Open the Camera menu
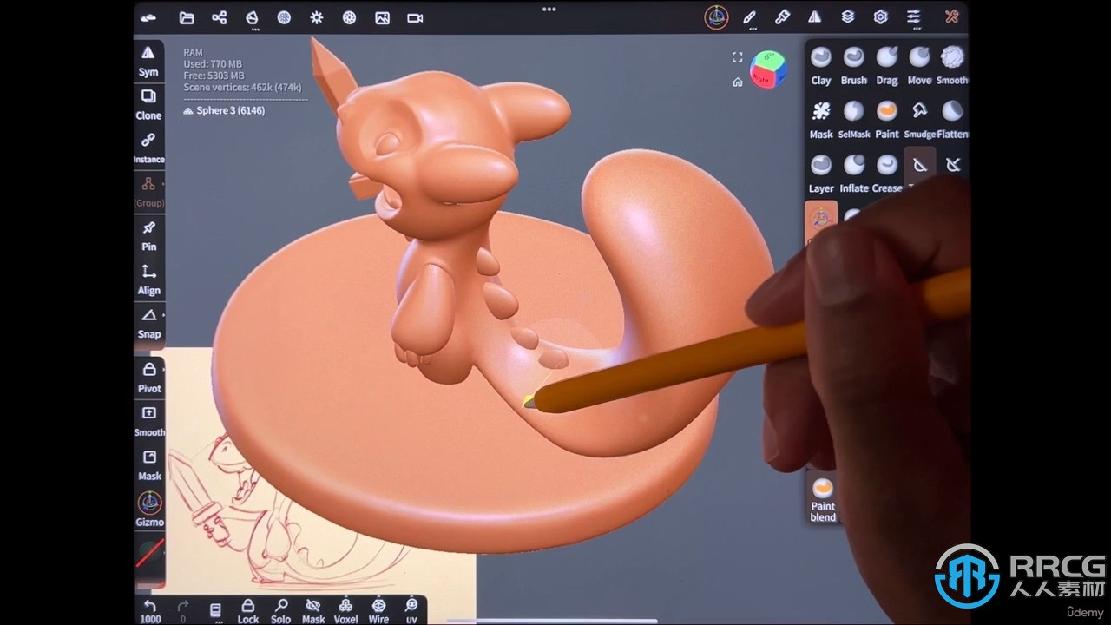 (x=415, y=17)
